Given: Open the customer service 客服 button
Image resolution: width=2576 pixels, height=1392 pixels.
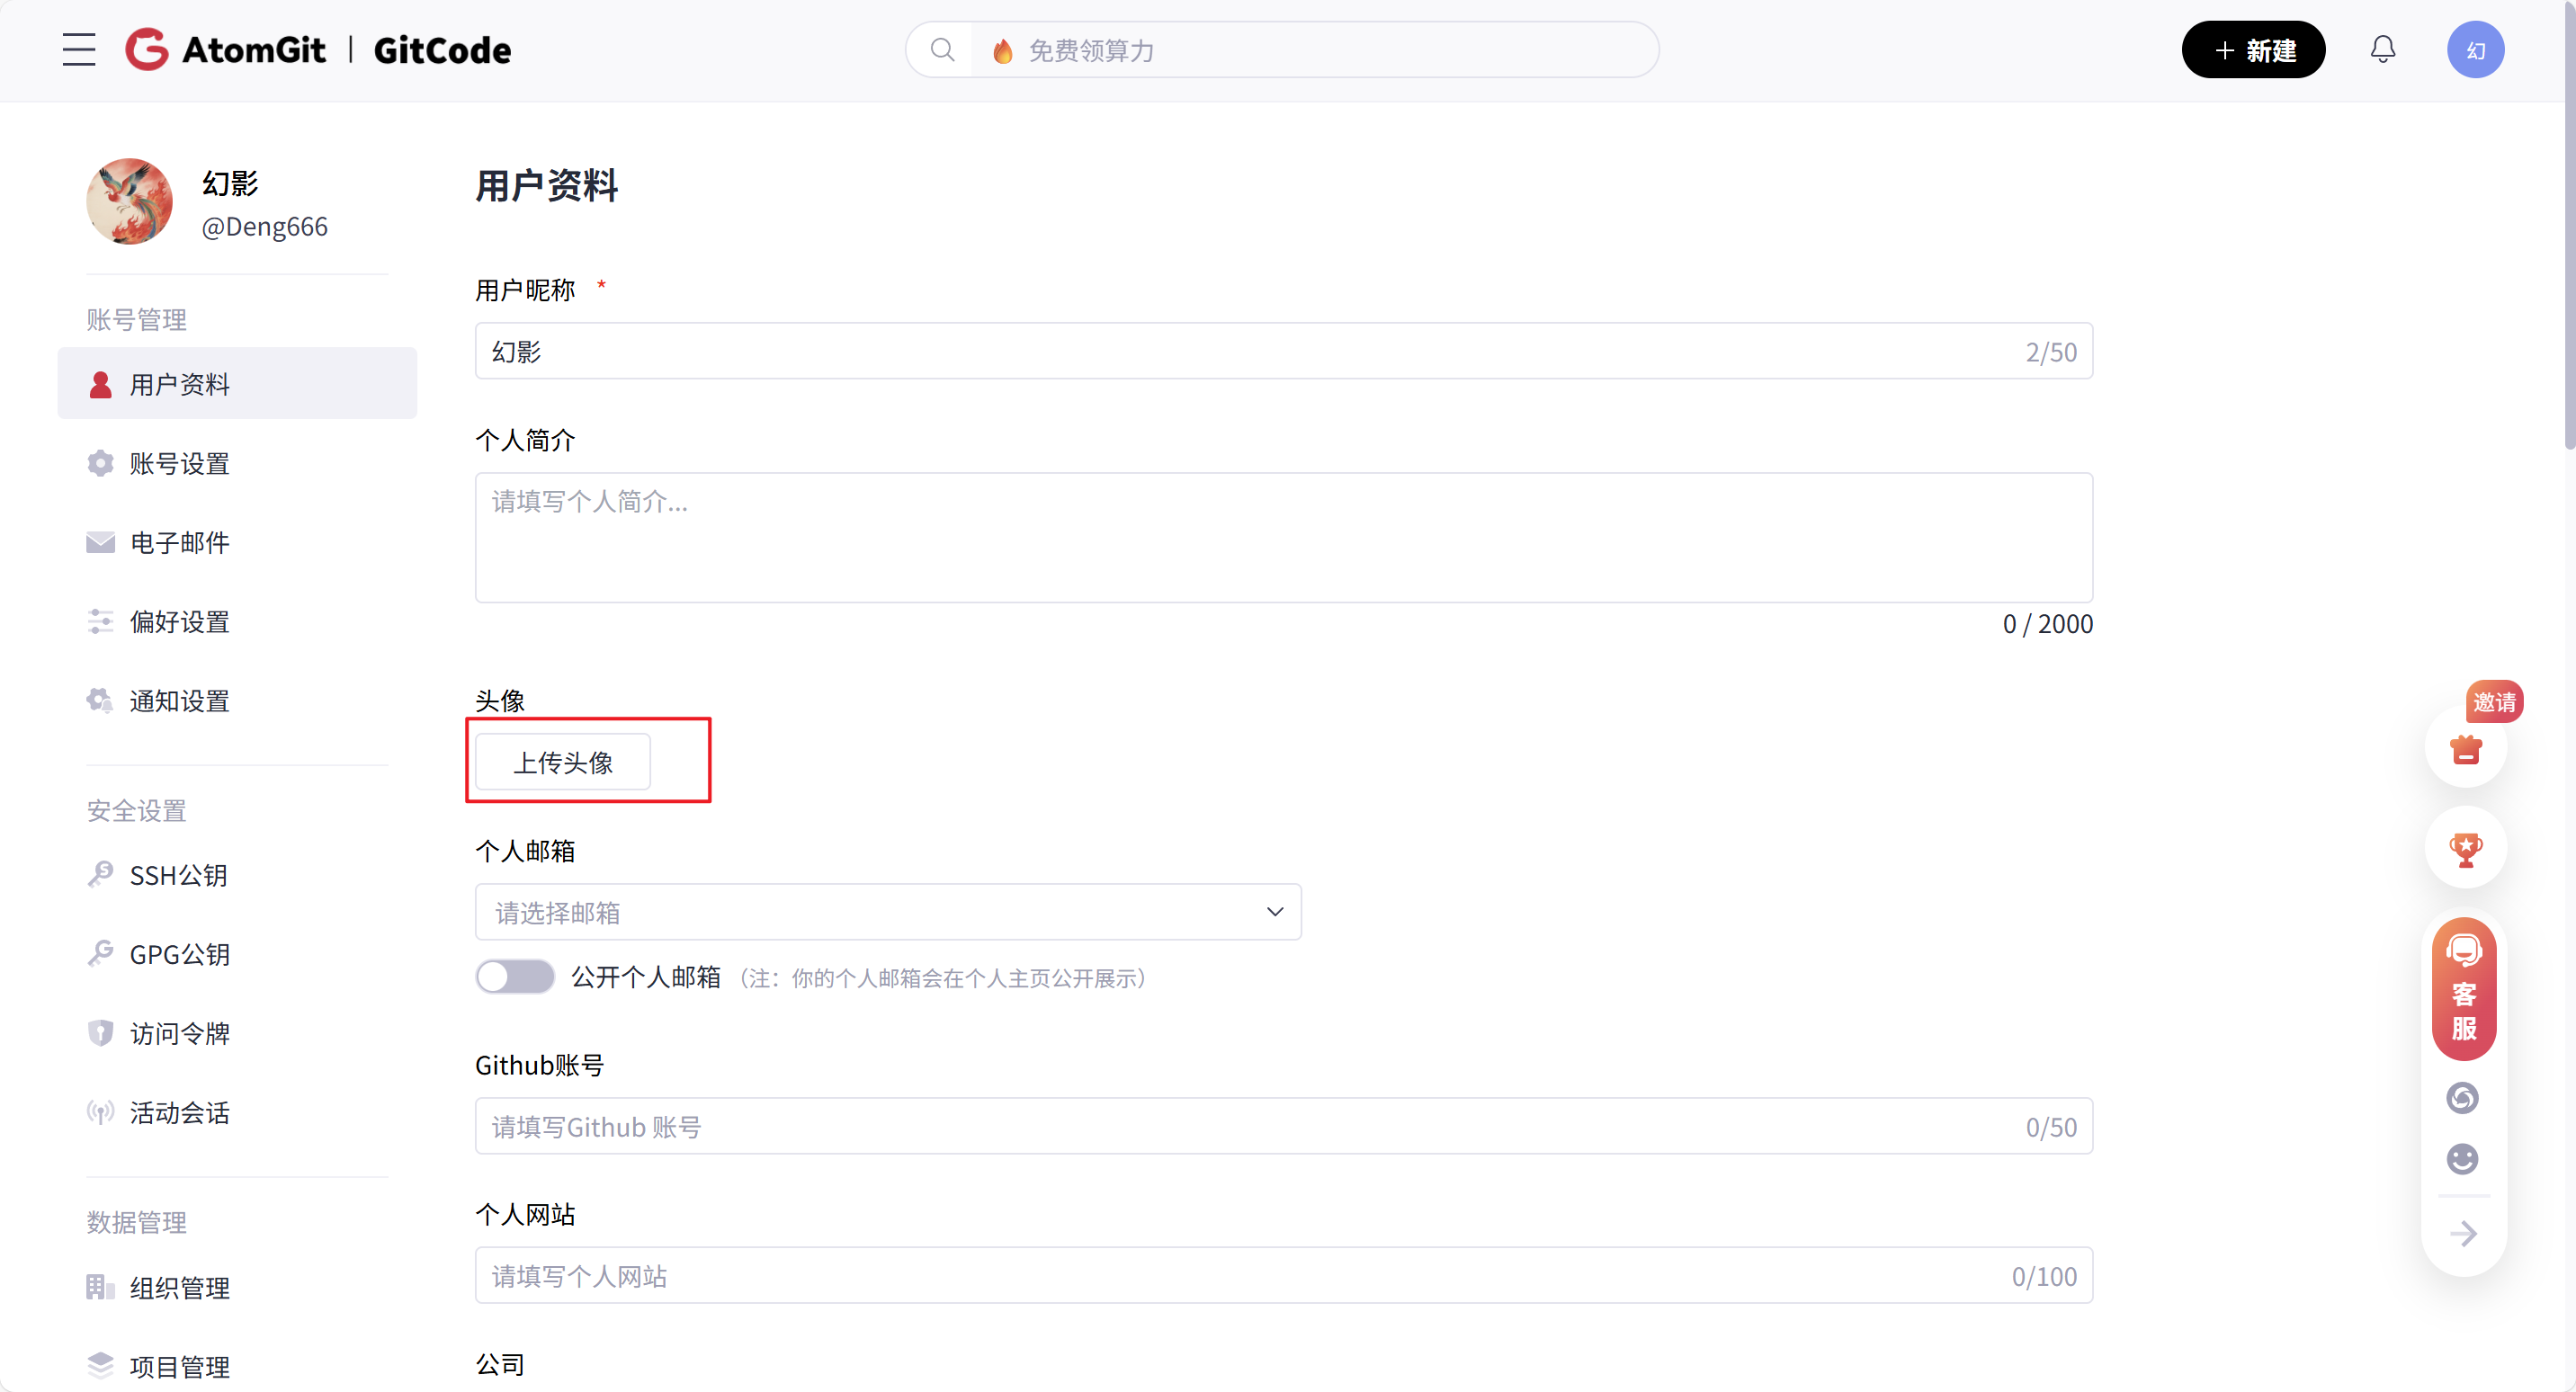Looking at the screenshot, I should point(2464,990).
